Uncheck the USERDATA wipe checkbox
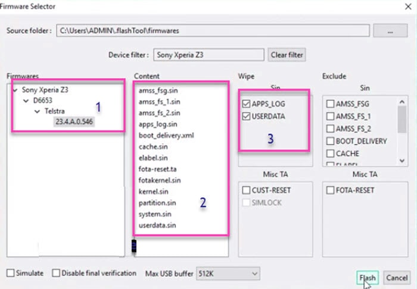Viewport: 417px width, 289px height. click(x=246, y=116)
